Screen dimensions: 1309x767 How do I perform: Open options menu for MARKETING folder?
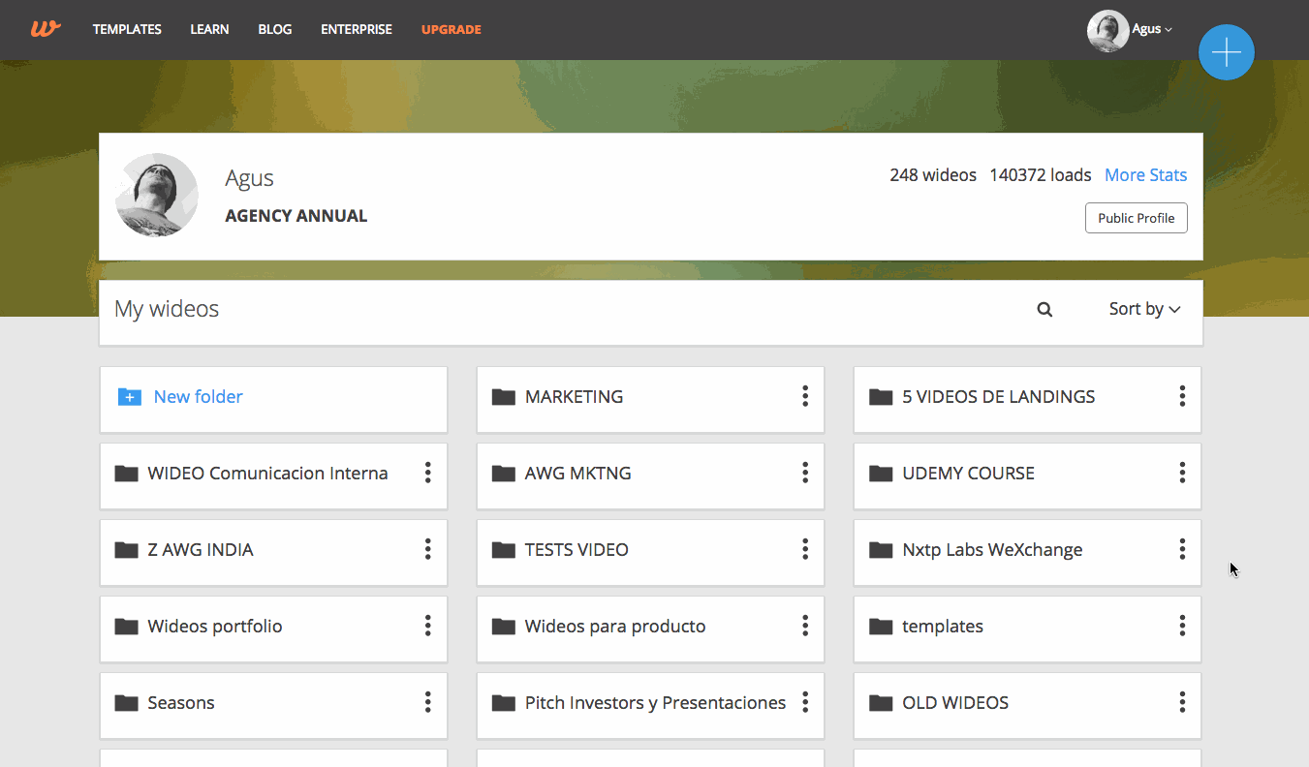coord(804,395)
